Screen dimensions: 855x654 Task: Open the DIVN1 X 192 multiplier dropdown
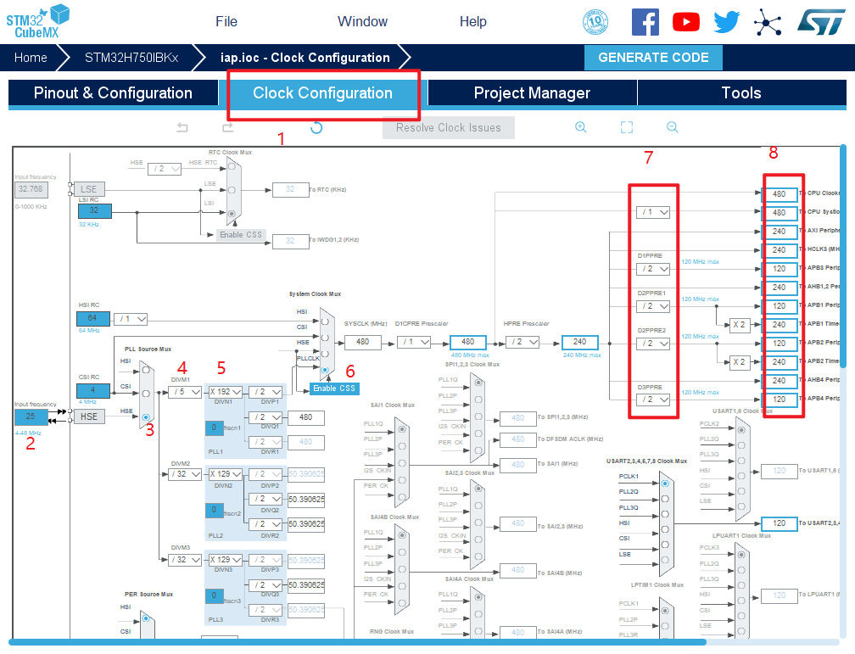226,392
